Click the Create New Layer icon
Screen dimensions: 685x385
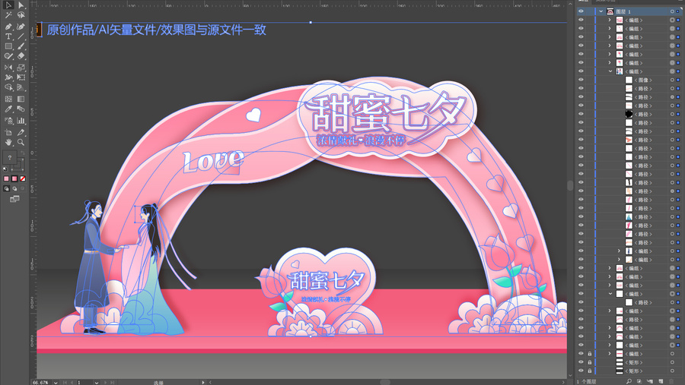(x=661, y=381)
